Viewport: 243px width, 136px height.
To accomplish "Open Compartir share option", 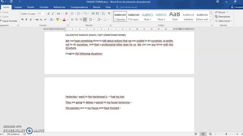I will pyautogui.click(x=237, y=7).
